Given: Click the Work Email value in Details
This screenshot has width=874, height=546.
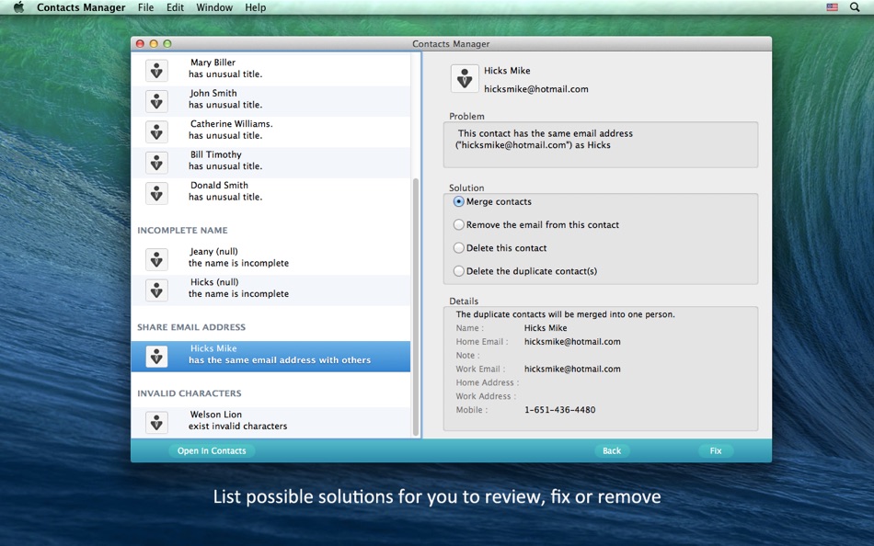Looking at the screenshot, I should (572, 369).
